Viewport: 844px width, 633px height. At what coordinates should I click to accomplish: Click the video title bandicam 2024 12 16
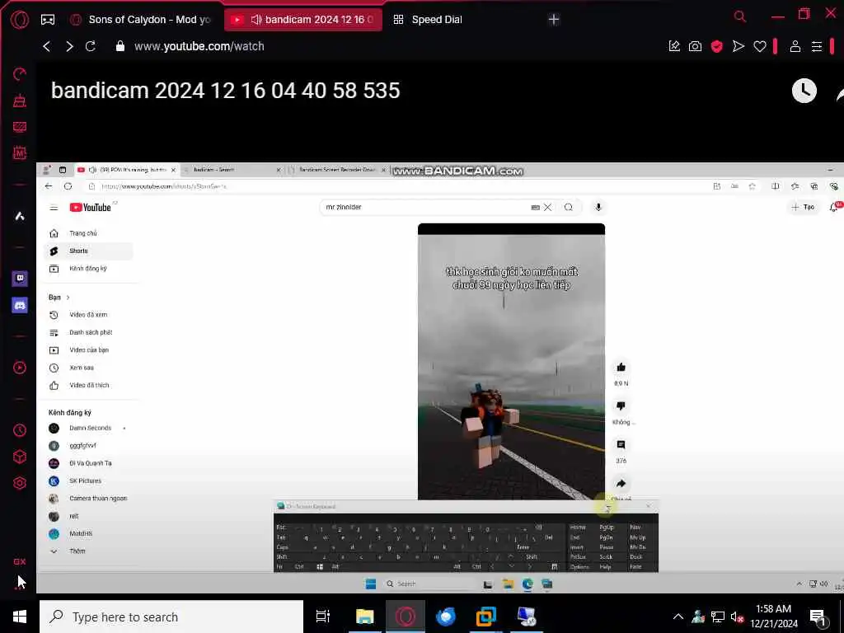(226, 91)
